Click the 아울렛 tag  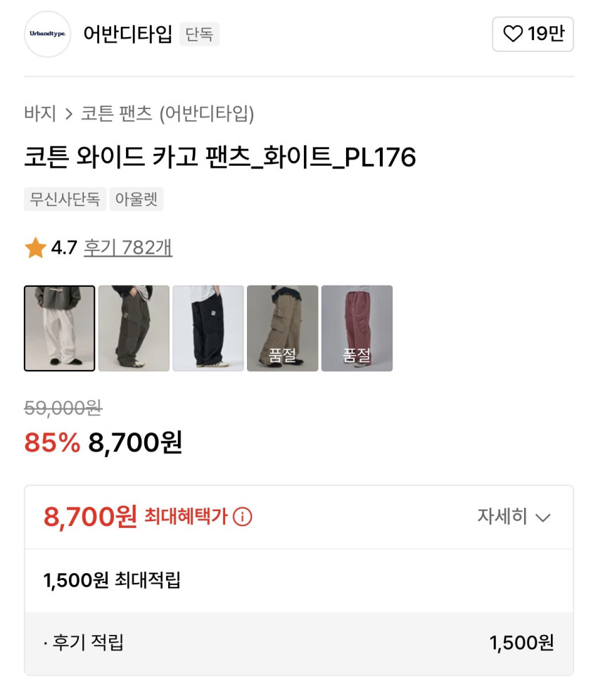click(x=136, y=199)
